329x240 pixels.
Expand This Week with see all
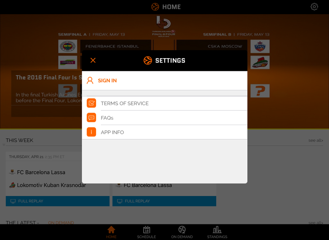[316, 140]
